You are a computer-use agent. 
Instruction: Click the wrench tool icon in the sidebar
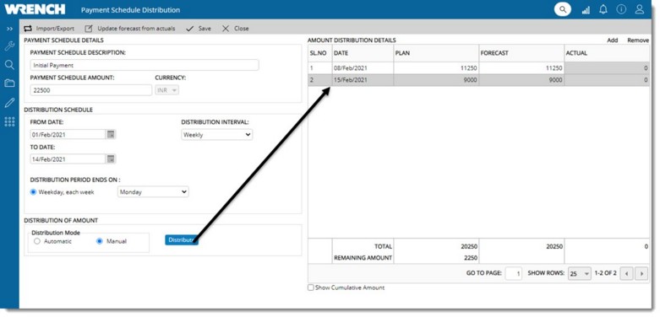coord(9,46)
